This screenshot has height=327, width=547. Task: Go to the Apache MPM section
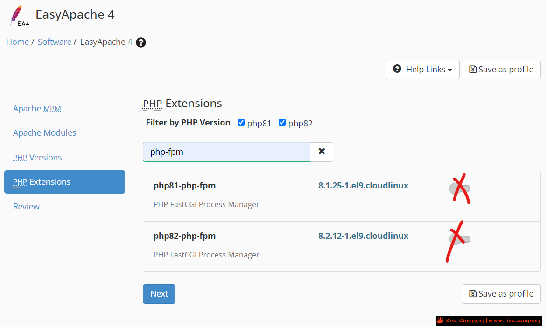pyautogui.click(x=37, y=109)
